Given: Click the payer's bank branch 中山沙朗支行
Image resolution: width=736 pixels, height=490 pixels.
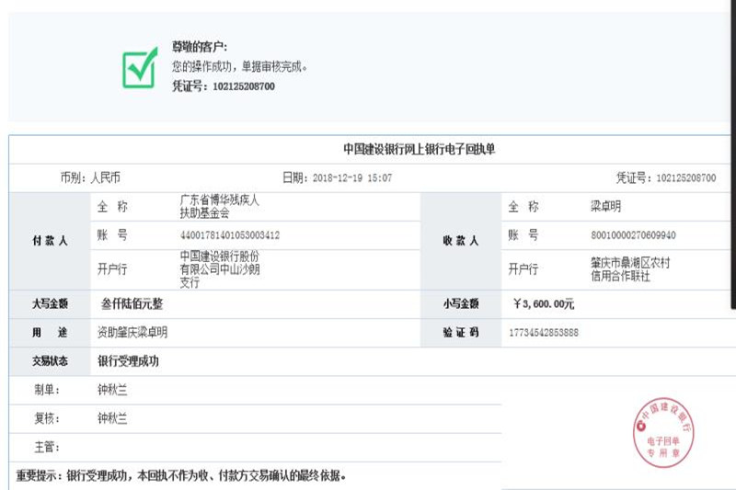Looking at the screenshot, I should tap(219, 269).
